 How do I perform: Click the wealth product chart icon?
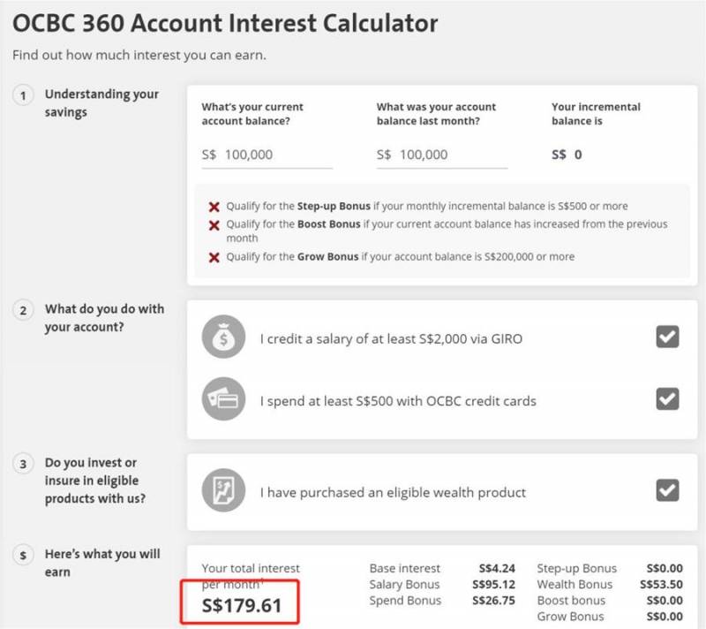pyautogui.click(x=223, y=492)
